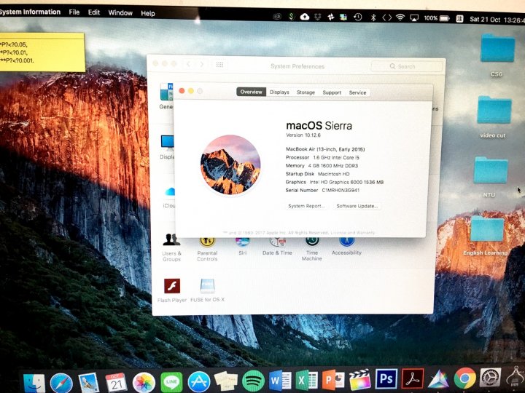Click the Wi-Fi status menu icon
This screenshot has width=525, height=393.
400,17
